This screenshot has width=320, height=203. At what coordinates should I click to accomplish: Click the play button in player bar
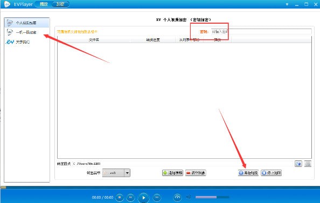(x=143, y=198)
